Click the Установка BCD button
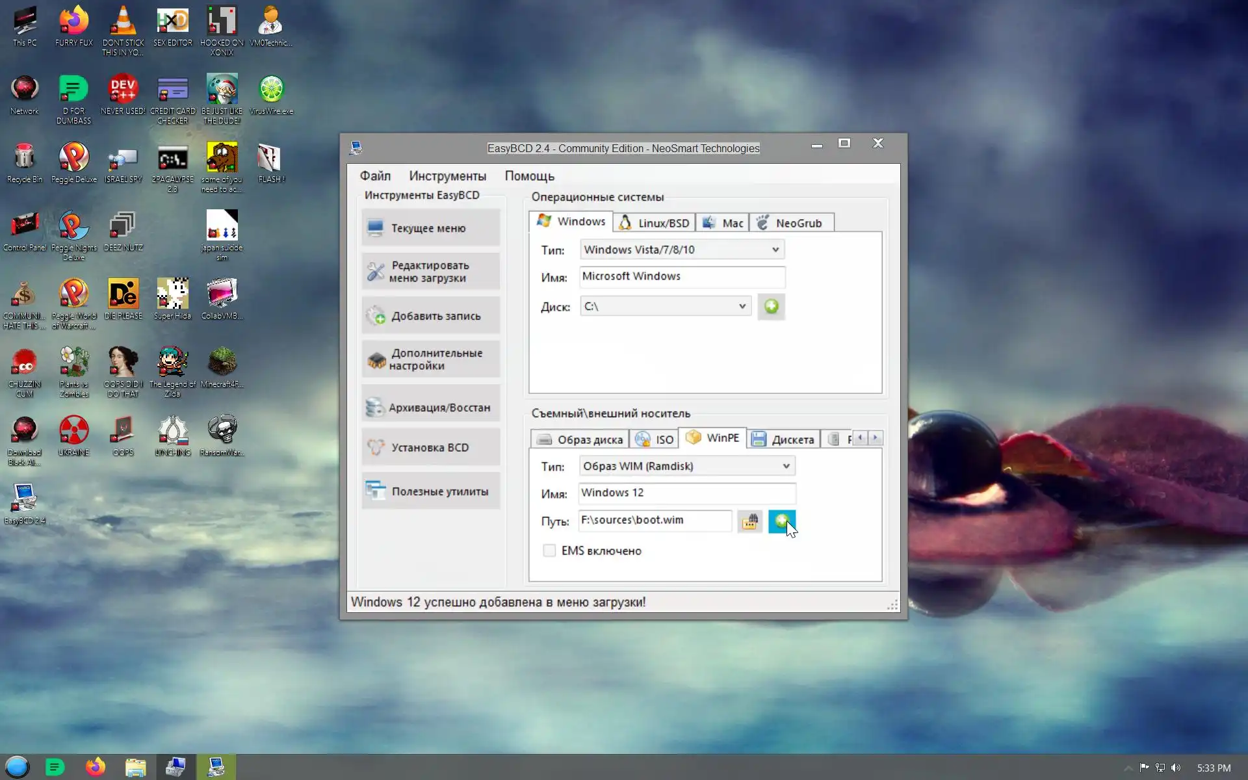Viewport: 1248px width, 780px height. [430, 447]
